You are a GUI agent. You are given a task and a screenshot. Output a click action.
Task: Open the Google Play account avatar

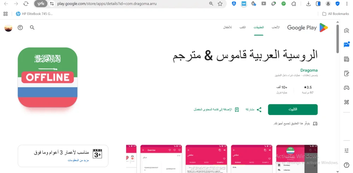pyautogui.click(x=8, y=28)
